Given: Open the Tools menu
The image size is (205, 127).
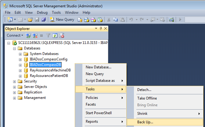Looking at the screenshot, I should [x=56, y=13].
